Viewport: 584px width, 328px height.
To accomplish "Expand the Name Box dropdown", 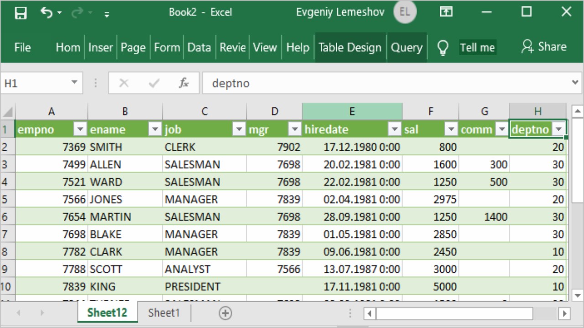I will 74,83.
